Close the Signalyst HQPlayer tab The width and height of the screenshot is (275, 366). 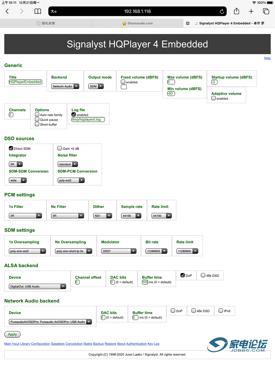click(x=187, y=23)
